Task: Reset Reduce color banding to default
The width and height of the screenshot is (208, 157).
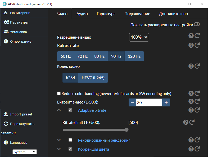Action: (x=197, y=93)
